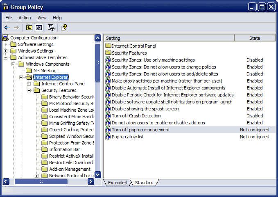Click the tree scrollbar up arrow
Image resolution: width=278 pixels, height=197 pixels.
pos(98,38)
